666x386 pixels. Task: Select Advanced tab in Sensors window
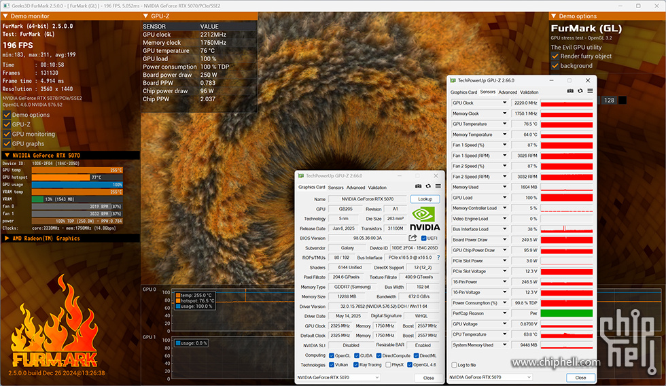pyautogui.click(x=508, y=92)
